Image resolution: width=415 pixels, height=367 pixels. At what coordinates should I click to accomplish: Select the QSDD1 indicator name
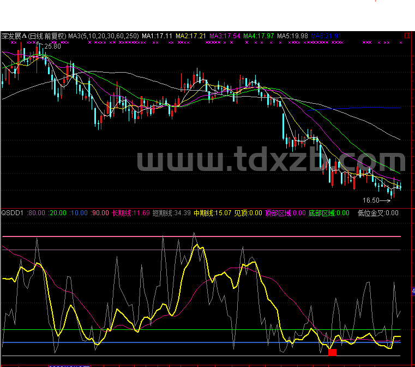[13, 213]
